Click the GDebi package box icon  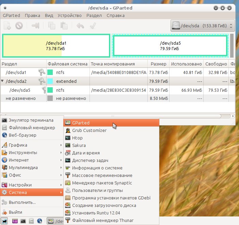pos(68,198)
